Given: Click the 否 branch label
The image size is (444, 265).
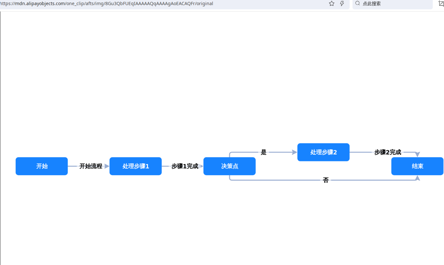Looking at the screenshot, I should point(326,180).
